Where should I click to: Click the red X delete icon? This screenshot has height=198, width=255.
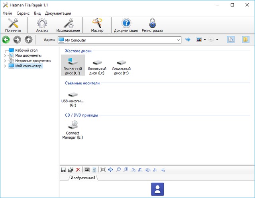[x=78, y=170]
